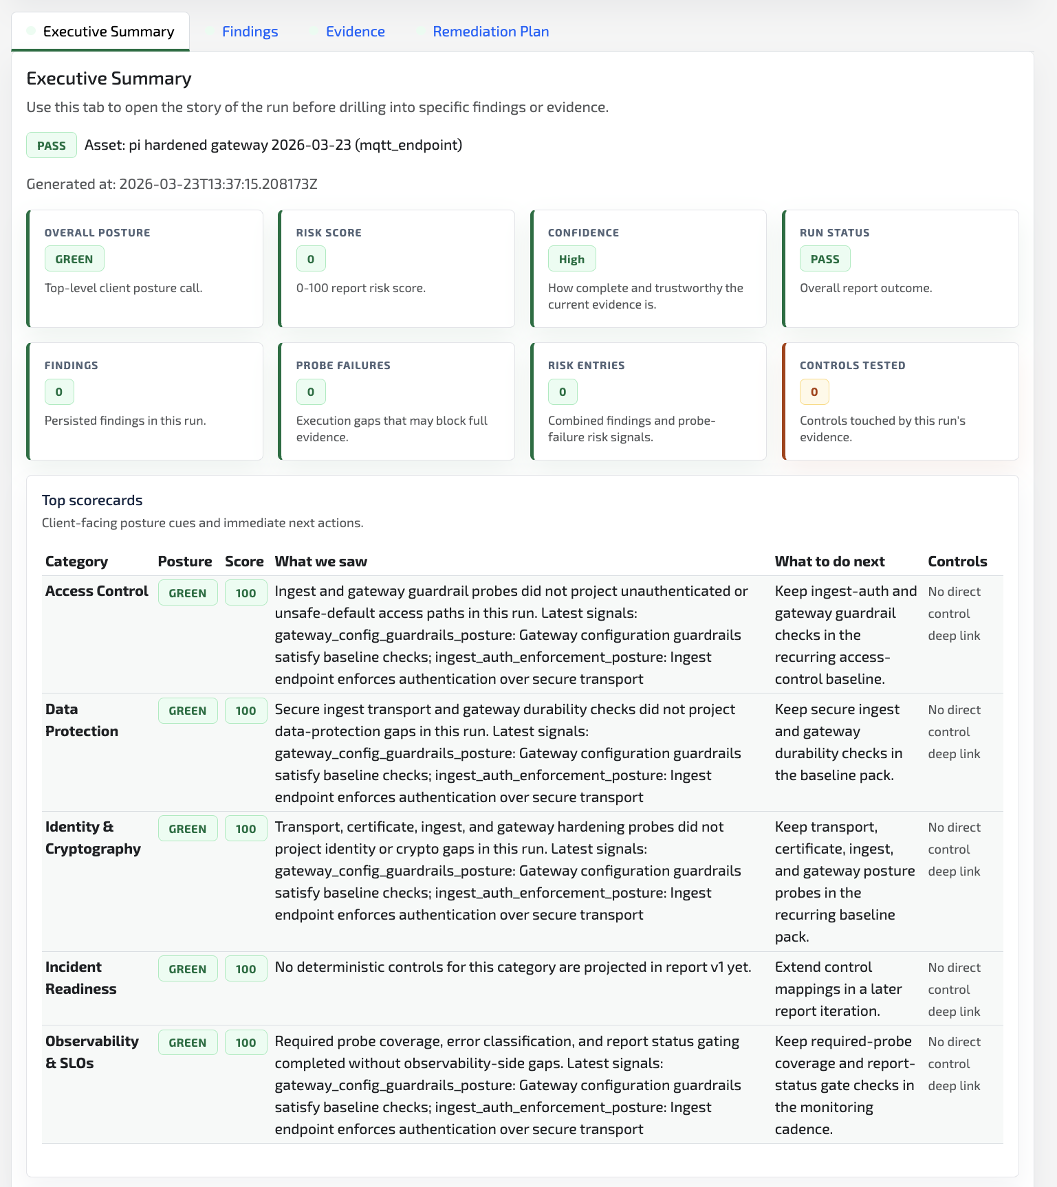Click the High badge in the Confidence card
The width and height of the screenshot is (1057, 1187).
click(571, 258)
